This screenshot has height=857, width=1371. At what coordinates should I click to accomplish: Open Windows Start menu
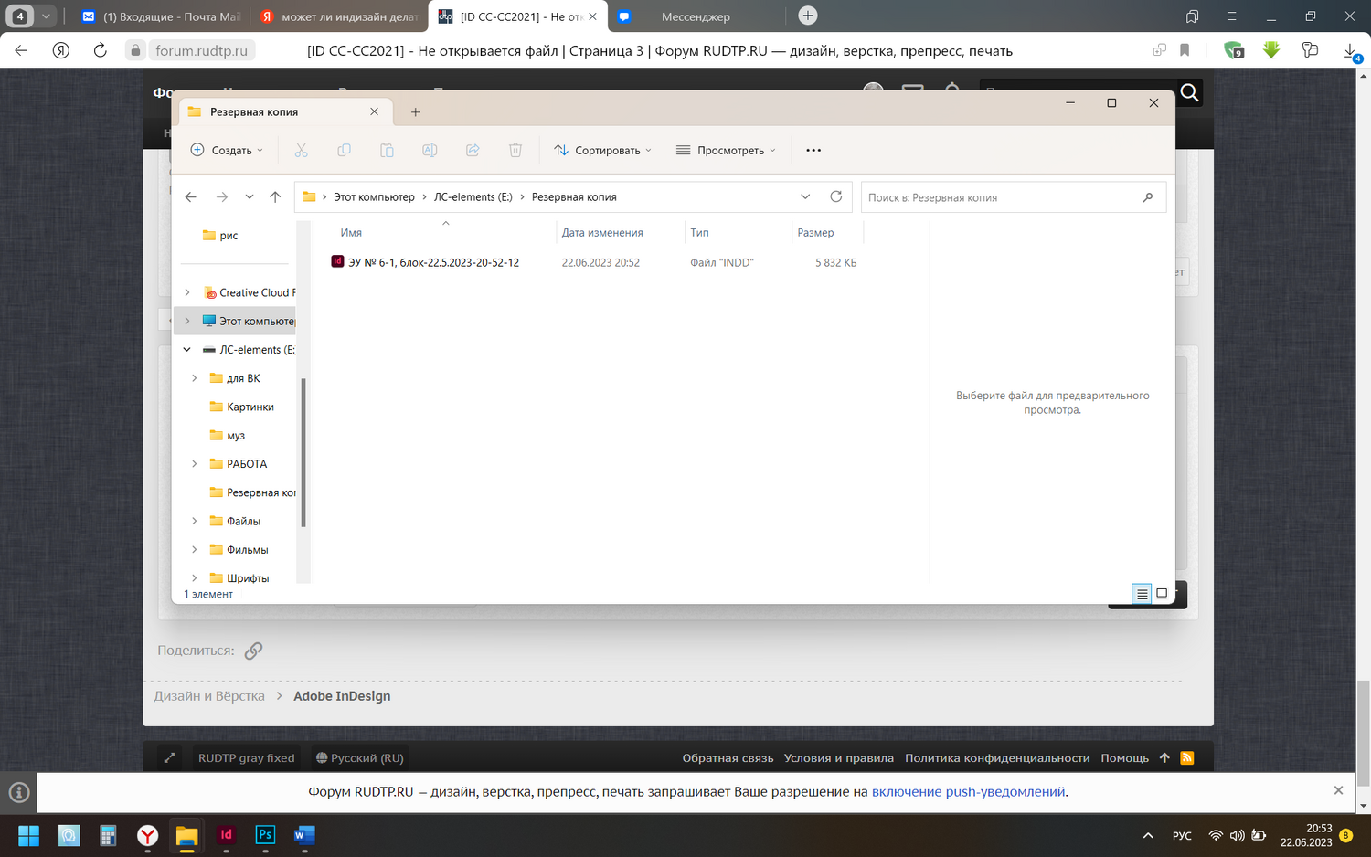(29, 835)
